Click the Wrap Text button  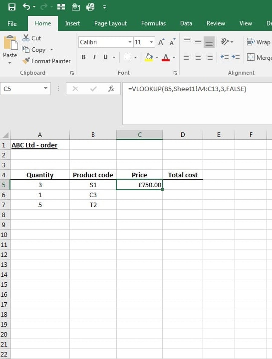[x=259, y=42]
